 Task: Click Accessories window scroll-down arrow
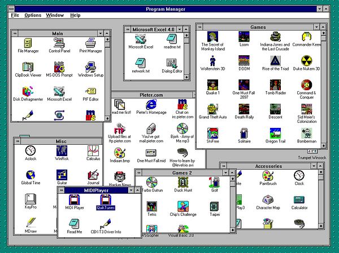[x=321, y=226]
